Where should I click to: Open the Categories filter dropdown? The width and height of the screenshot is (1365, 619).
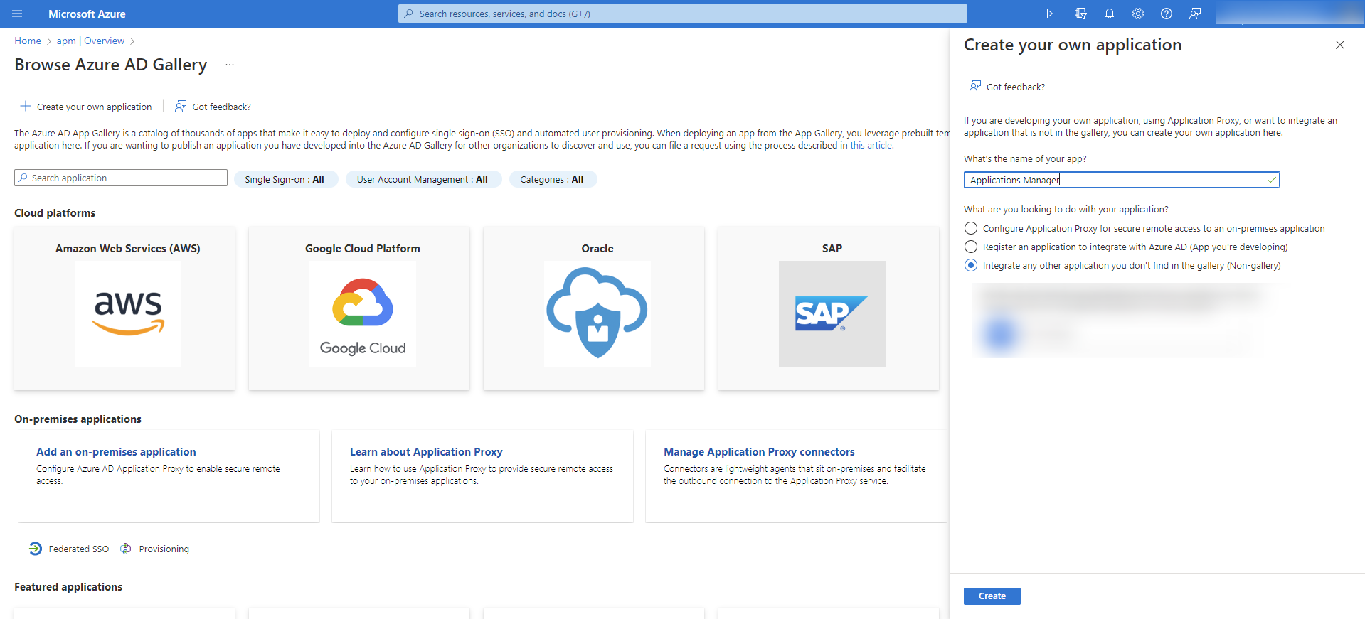[552, 179]
